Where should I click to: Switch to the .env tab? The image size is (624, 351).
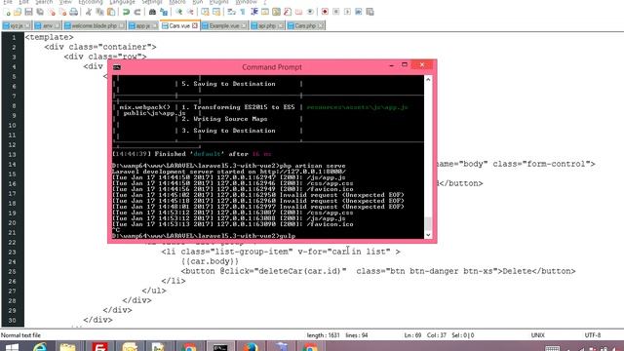48,26
